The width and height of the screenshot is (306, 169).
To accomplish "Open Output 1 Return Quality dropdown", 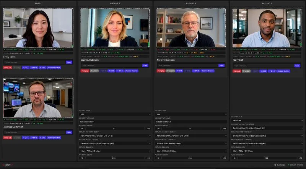I will click(x=115, y=151).
